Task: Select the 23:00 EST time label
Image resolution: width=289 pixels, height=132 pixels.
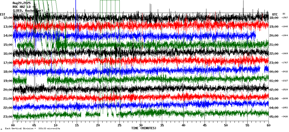Action: click(x=8, y=117)
